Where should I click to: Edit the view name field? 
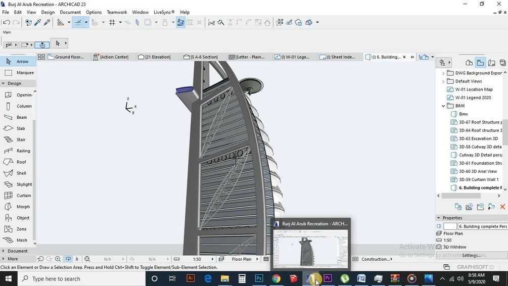pos(482,226)
